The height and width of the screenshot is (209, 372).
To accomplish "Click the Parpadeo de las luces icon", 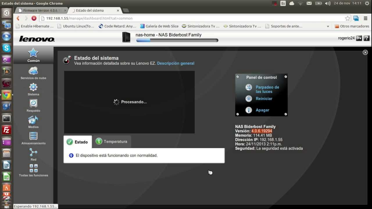I will 248,87.
